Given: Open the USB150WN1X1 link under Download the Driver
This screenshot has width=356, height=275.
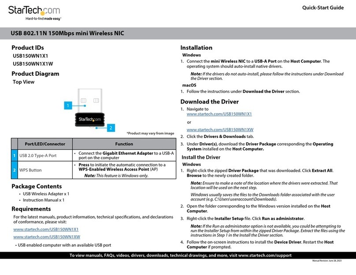Looking at the screenshot, I should click(219, 114).
